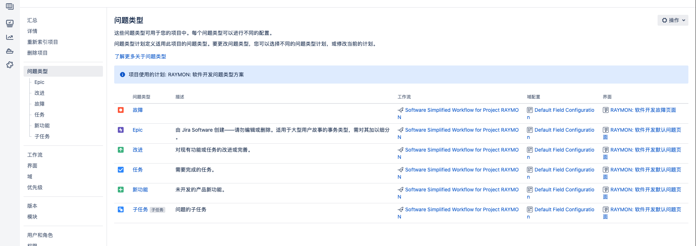Screen dimensions: 696x246
Task: Open the 任务 issue type link in table
Action: [138, 170]
